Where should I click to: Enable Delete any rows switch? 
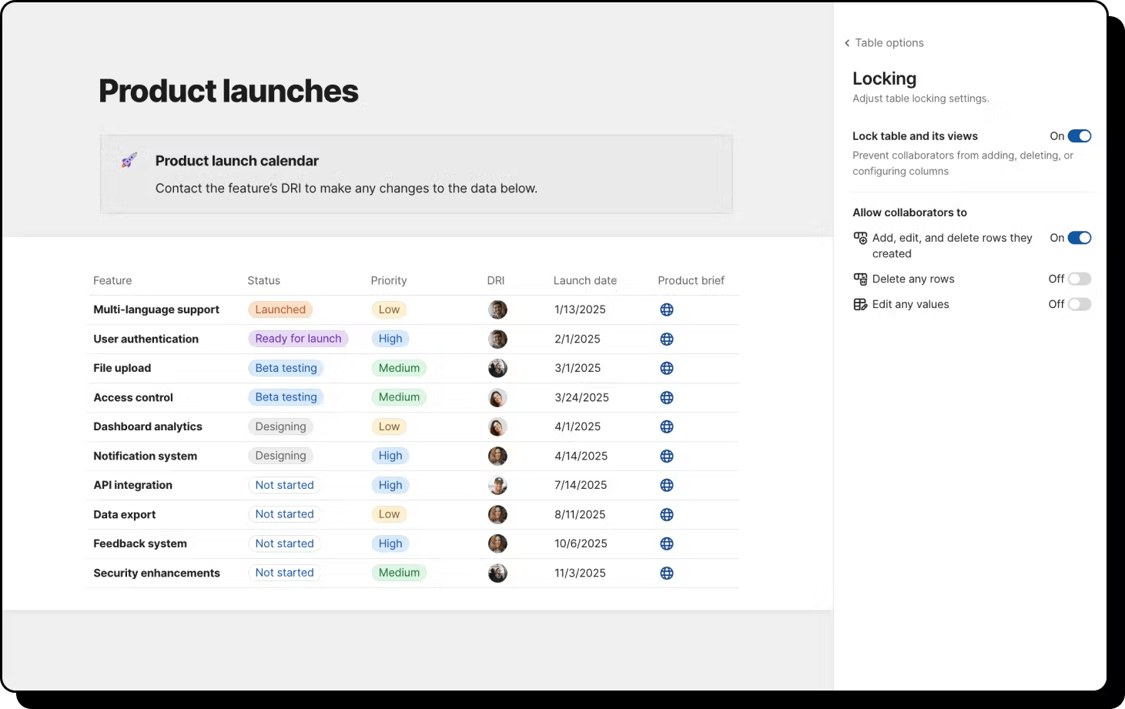(1080, 279)
